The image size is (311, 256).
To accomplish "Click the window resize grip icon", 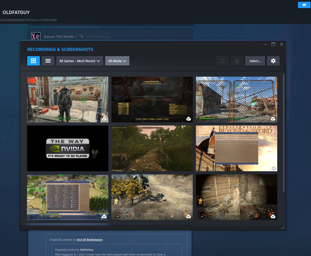I will click(x=283, y=227).
